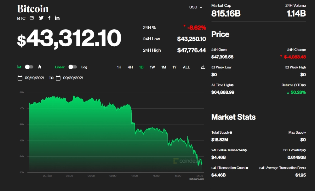Toggle the Linear/Log scale switch
Image resolution: width=315 pixels, height=191 pixels.
click(x=73, y=67)
